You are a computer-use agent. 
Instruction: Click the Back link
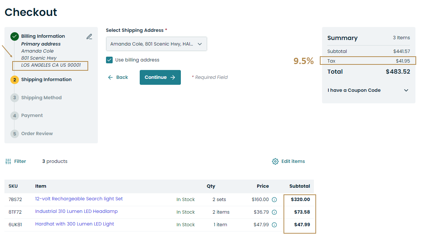pyautogui.click(x=118, y=77)
